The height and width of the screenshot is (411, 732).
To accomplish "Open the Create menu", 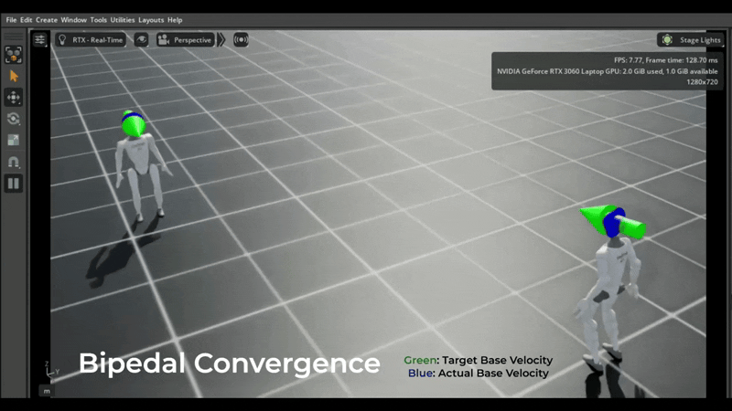I will (x=46, y=20).
